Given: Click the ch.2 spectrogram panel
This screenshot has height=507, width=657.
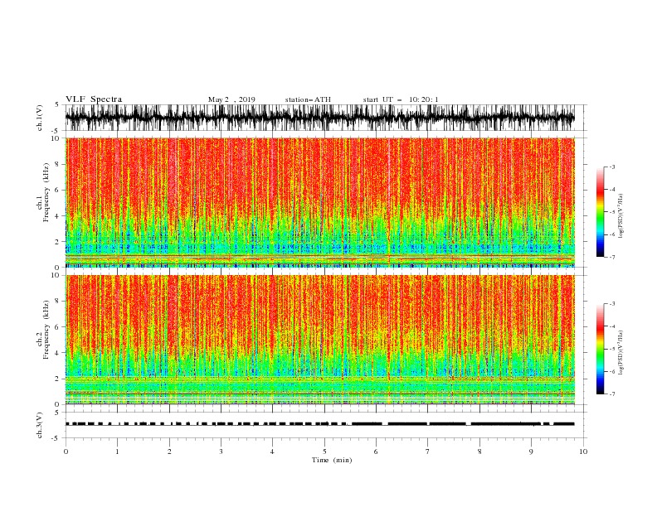Looking at the screenshot, I should coord(319,340).
